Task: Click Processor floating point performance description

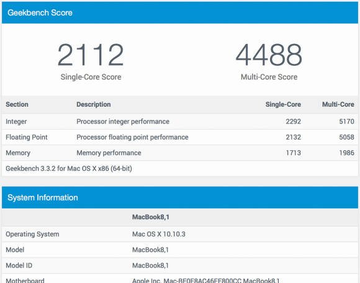Action: pyautogui.click(x=132, y=137)
